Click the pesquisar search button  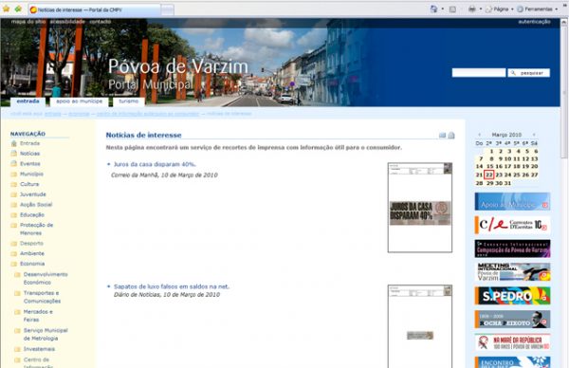tap(529, 73)
